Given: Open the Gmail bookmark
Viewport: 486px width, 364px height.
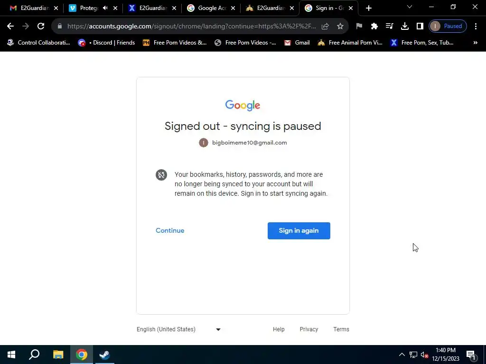Looking at the screenshot, I should pos(297,43).
